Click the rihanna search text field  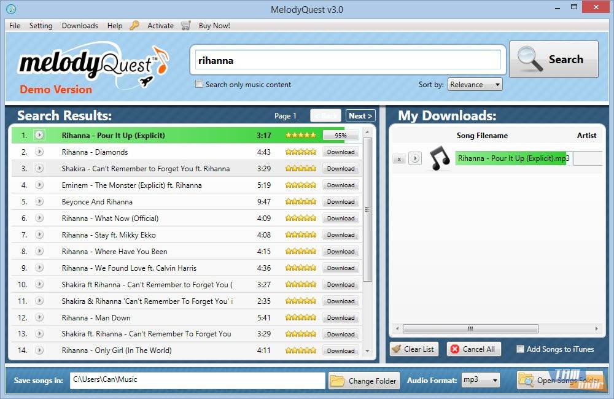click(348, 60)
